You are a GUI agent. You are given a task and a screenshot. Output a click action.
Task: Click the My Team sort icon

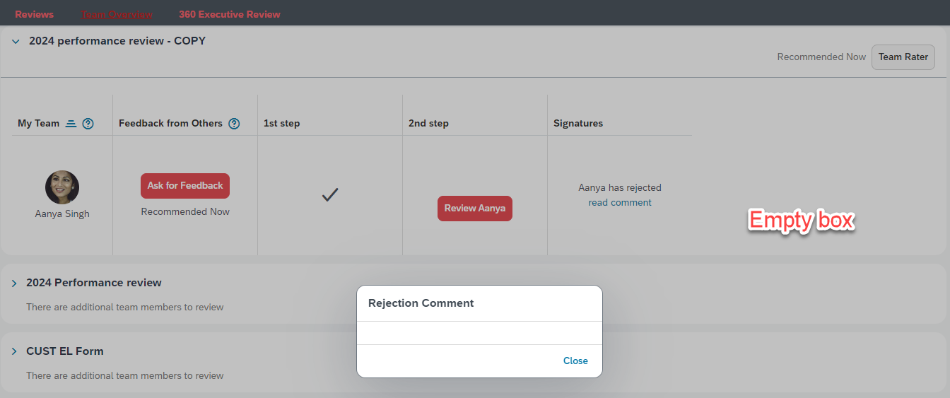click(x=71, y=124)
